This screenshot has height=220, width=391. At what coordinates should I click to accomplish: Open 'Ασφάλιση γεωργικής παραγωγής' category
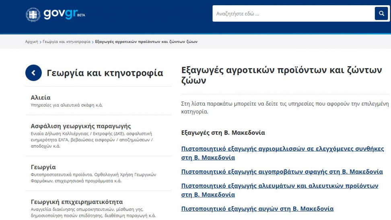click(x=81, y=126)
